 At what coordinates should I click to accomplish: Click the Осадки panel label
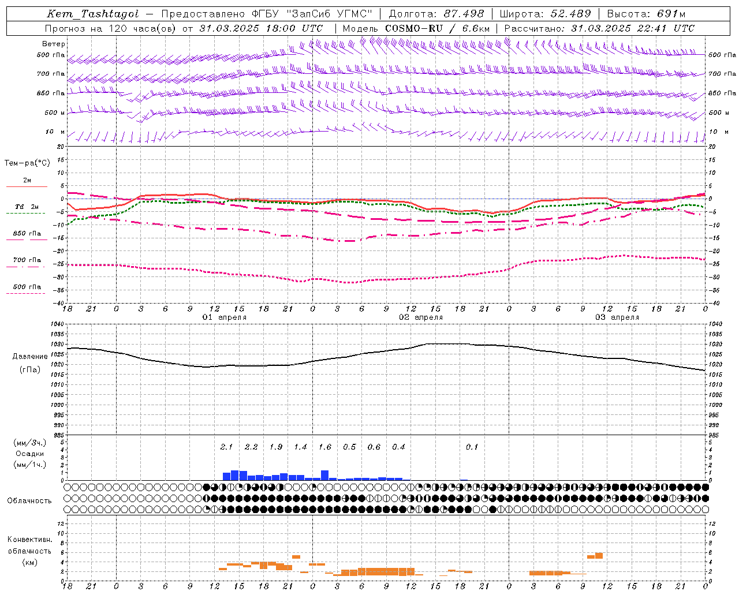[x=29, y=454]
